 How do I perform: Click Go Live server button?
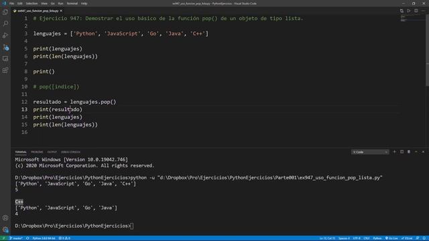391,238
